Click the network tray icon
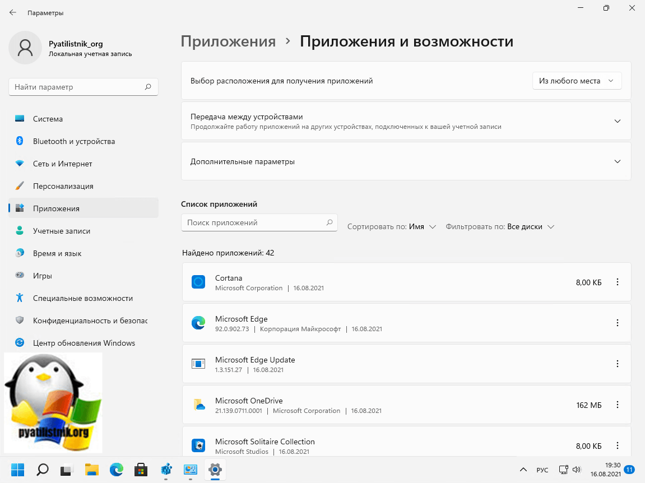Viewport: 645px width, 483px height. pyautogui.click(x=564, y=470)
